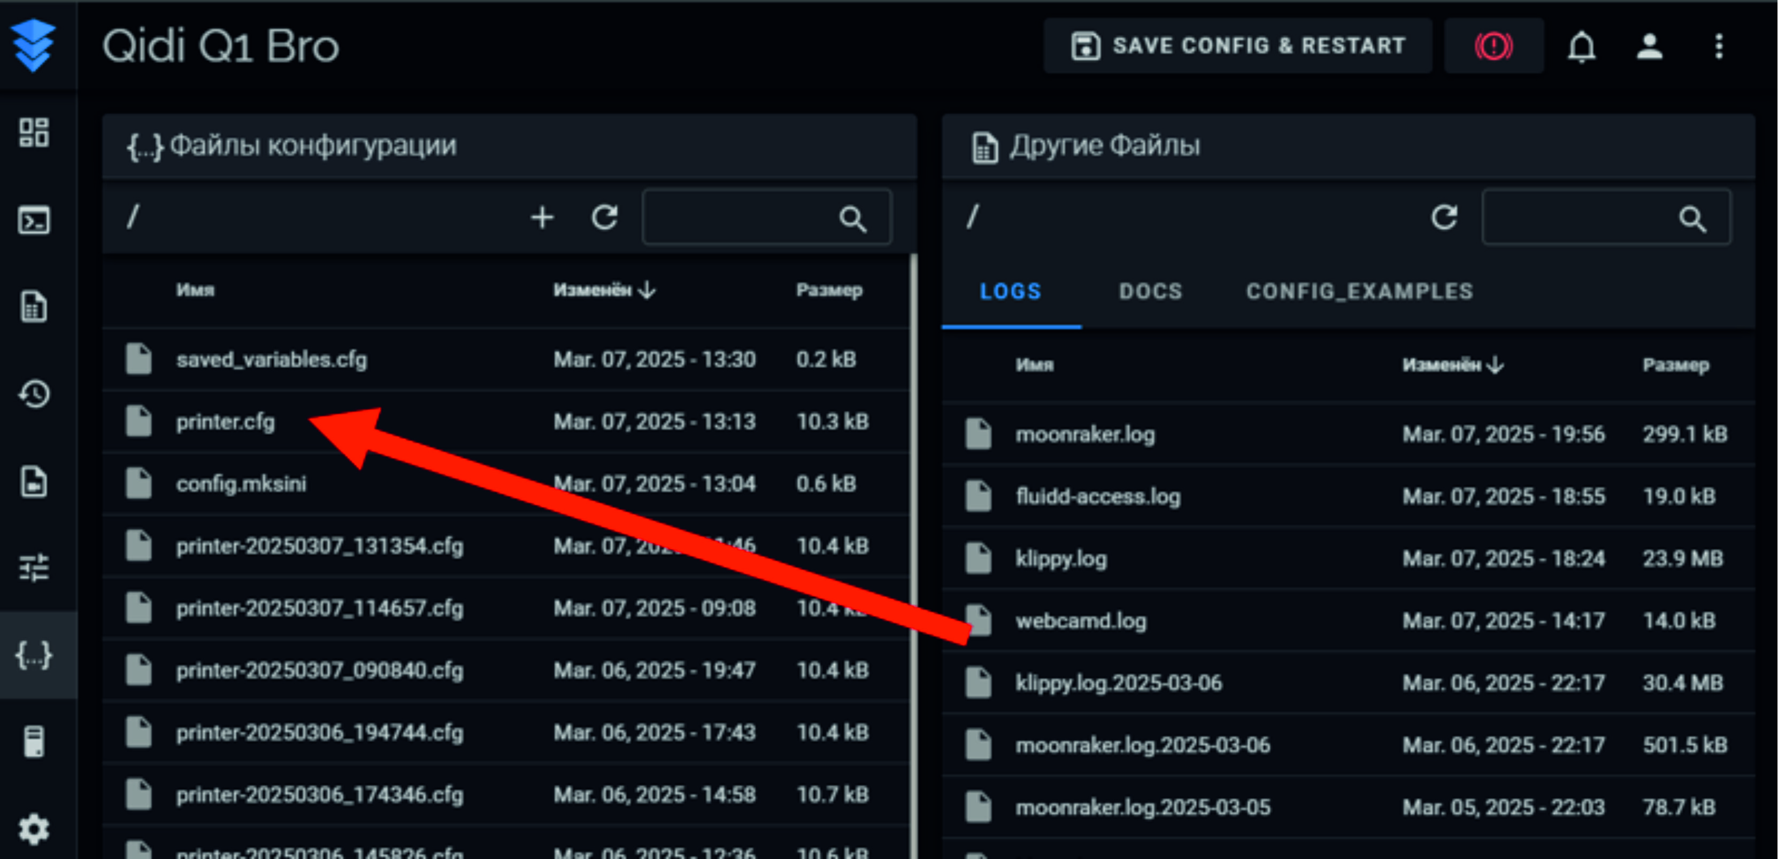
Task: Open the Timelapse sidebar icon
Action: point(34,481)
